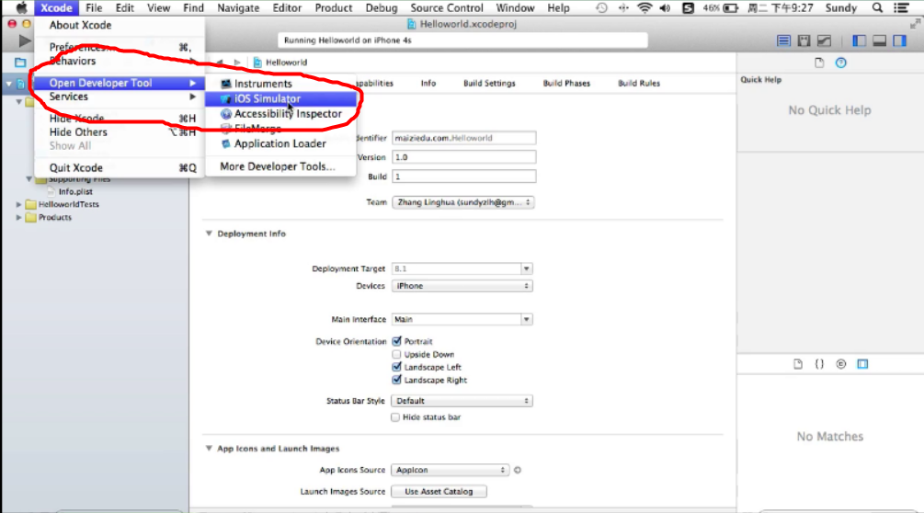Select More Developer Tools…

point(281,166)
